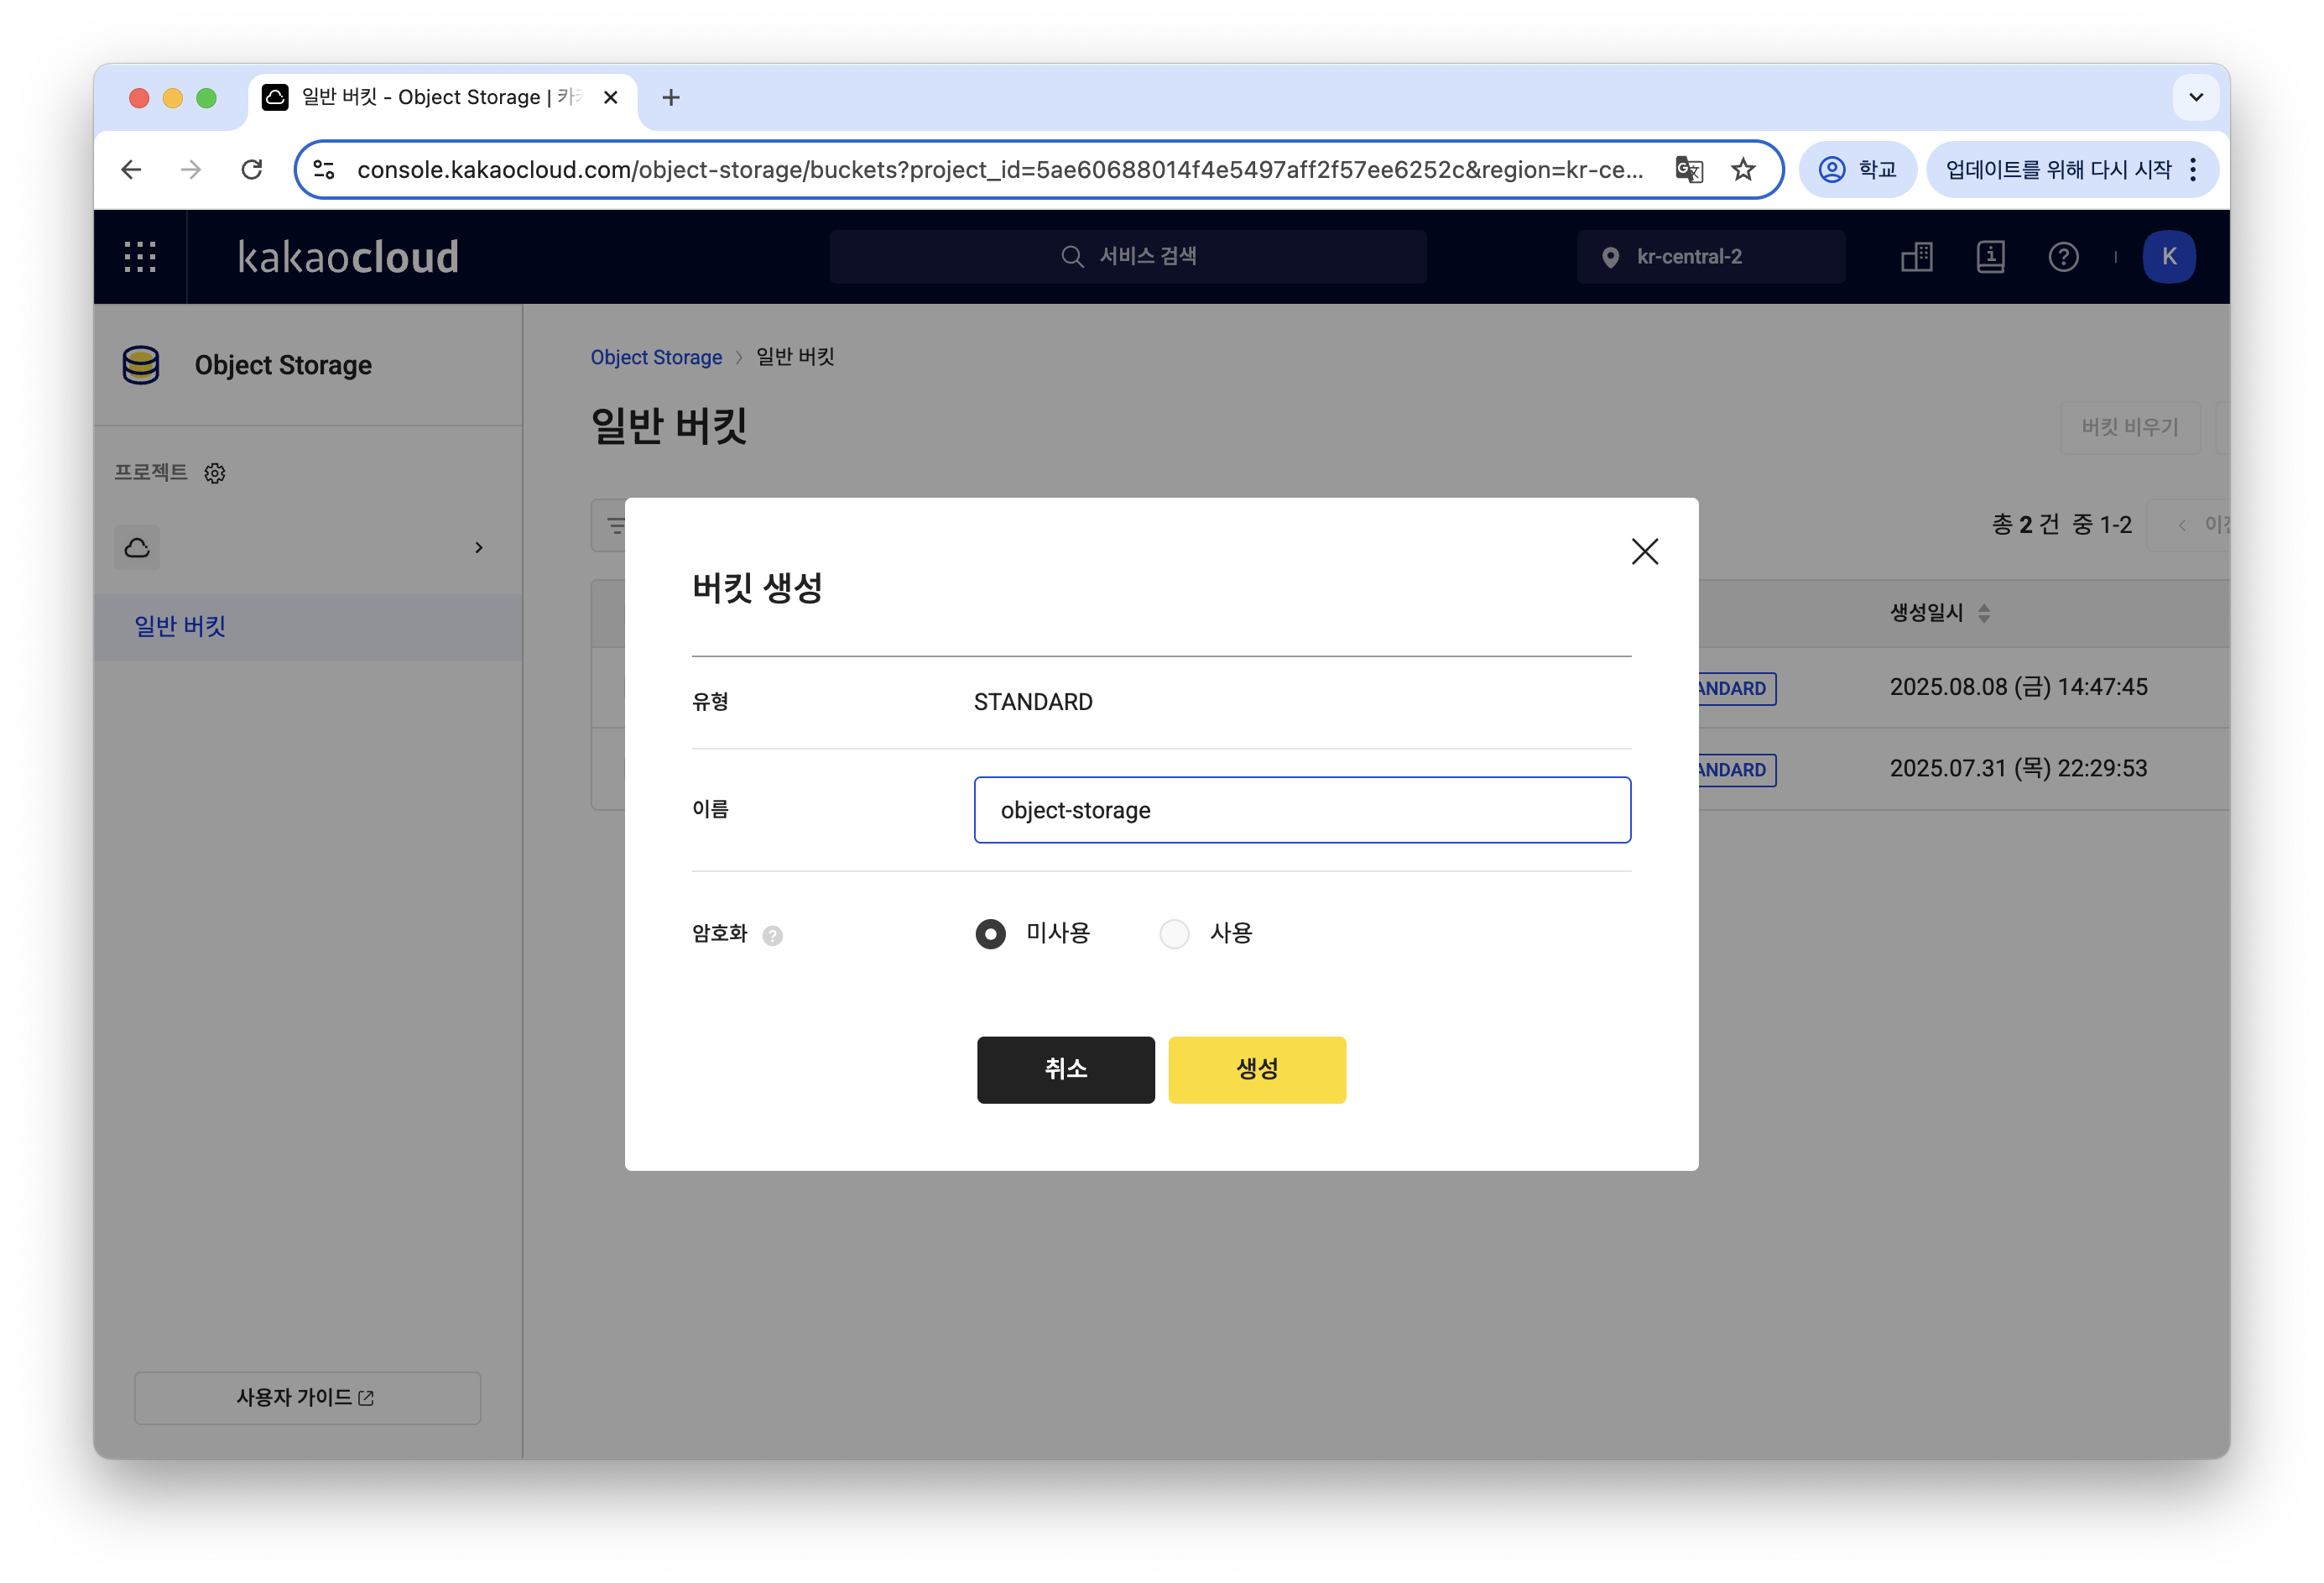Click the browser back arrow
This screenshot has width=2324, height=1583.
(x=131, y=170)
